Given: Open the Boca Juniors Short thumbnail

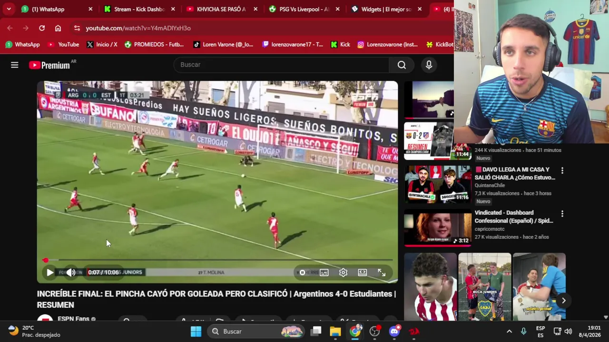Looking at the screenshot, I should point(485,286).
